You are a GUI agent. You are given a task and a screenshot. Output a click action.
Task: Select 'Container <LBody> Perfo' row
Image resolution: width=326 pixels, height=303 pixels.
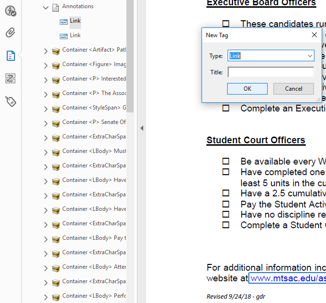point(94,296)
